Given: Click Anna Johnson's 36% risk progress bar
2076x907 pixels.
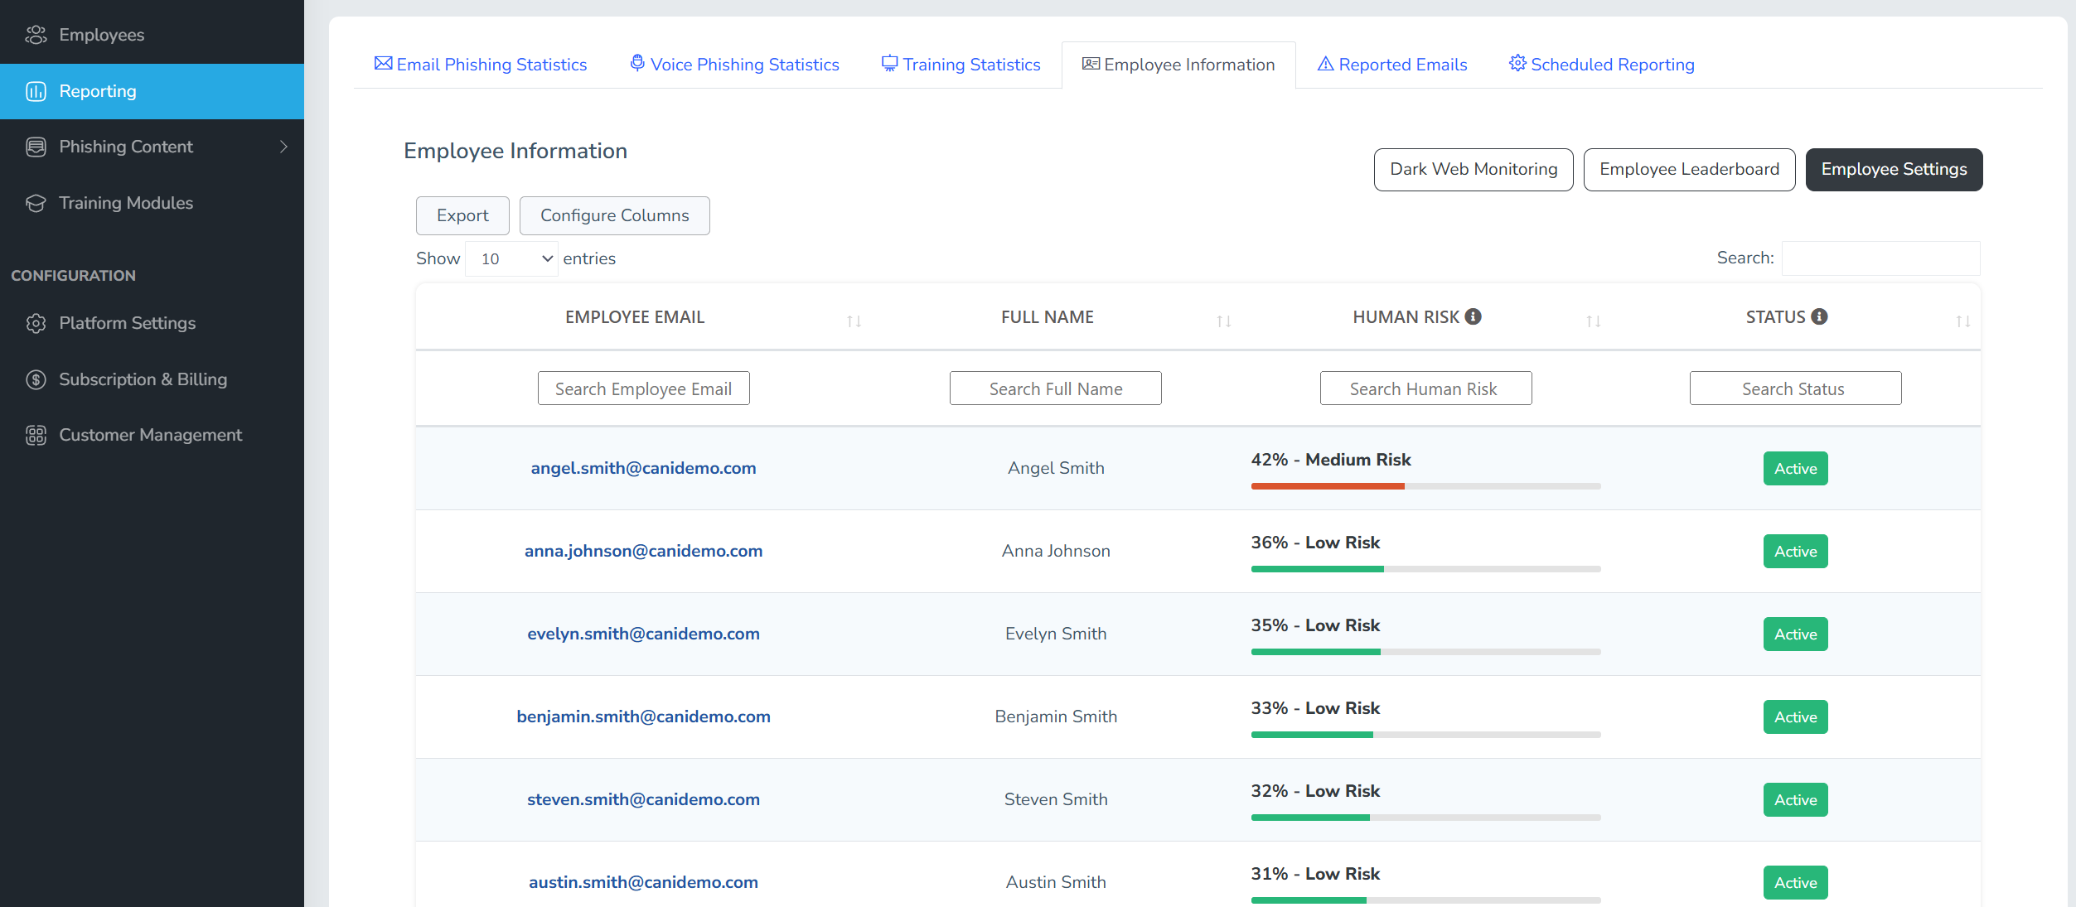Looking at the screenshot, I should (1425, 569).
